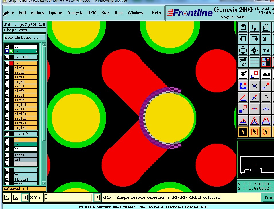Open the Analysis menu
Image resolution: width=274 pixels, height=209 pixels.
click(75, 13)
